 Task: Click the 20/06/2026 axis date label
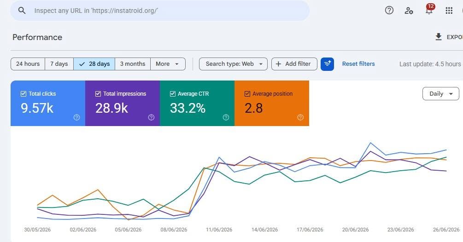click(x=355, y=230)
